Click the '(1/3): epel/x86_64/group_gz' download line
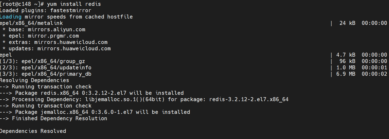This screenshot has width=389, height=139. coord(42,61)
